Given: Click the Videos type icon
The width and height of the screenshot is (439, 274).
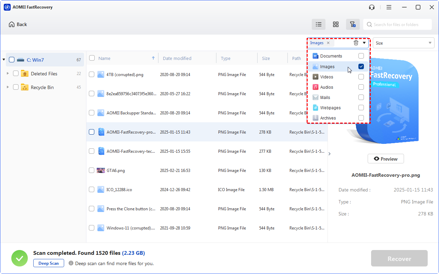Looking at the screenshot, I should click(316, 77).
